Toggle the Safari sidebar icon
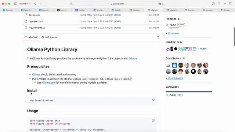The height and width of the screenshot is (132, 235). tap(15, 4)
